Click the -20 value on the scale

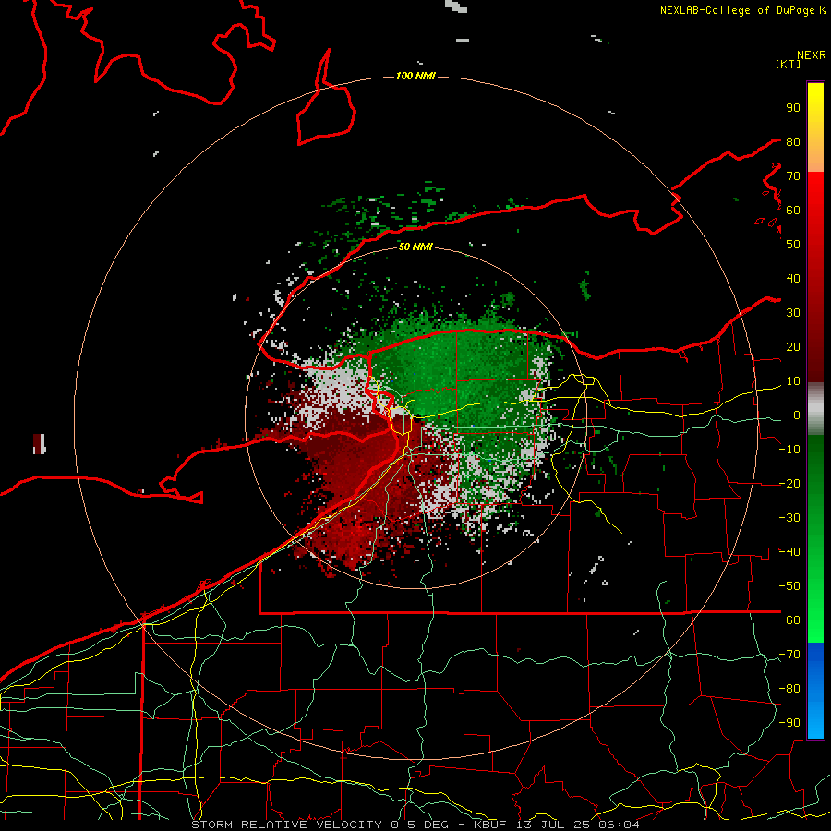click(x=789, y=484)
